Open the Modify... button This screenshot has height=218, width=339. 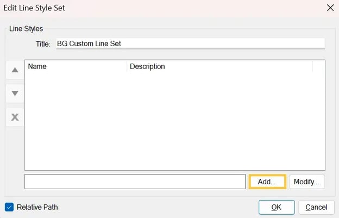[x=306, y=182]
